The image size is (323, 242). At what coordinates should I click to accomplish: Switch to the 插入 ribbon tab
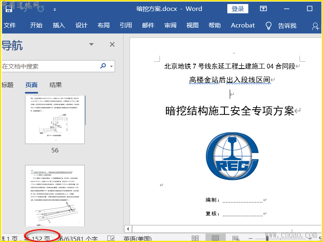pyautogui.click(x=59, y=25)
